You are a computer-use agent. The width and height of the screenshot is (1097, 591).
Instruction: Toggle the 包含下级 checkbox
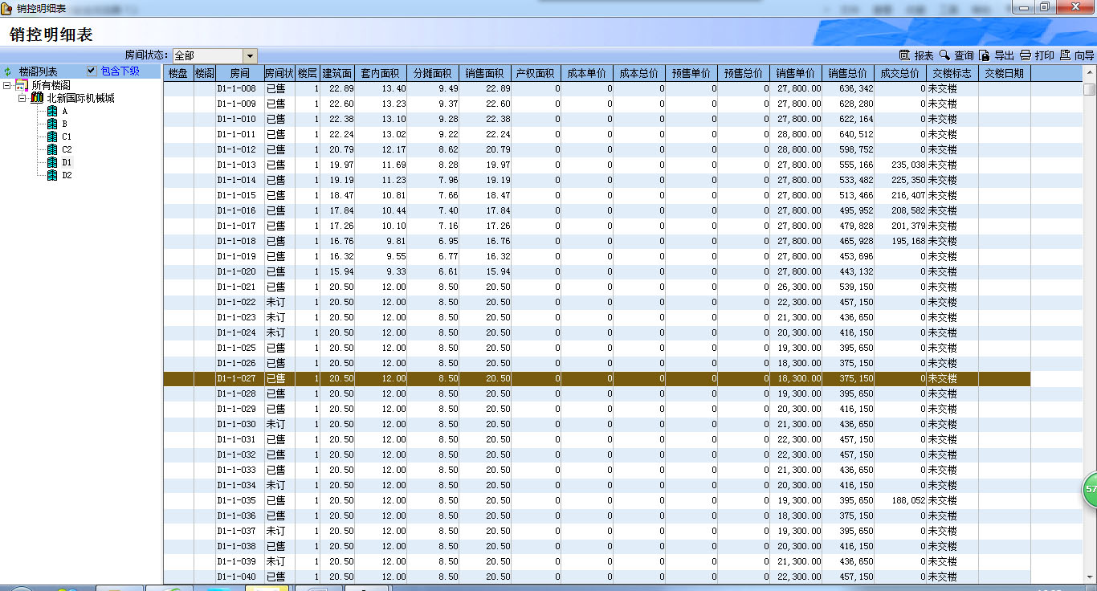(92, 71)
